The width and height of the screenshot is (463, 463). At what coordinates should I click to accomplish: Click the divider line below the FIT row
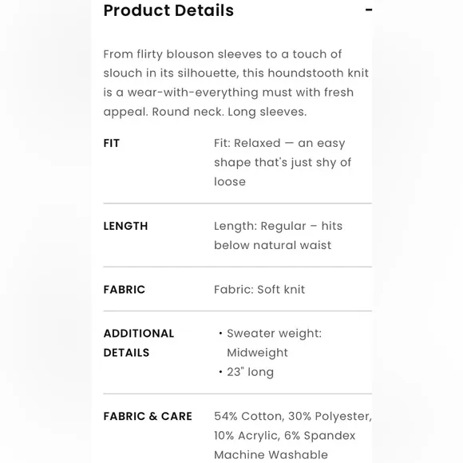[x=238, y=203]
